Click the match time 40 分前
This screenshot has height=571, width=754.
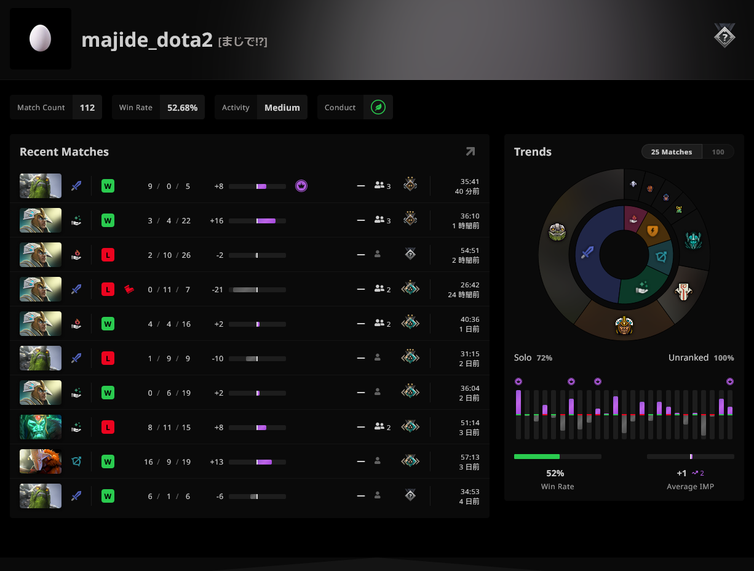[x=467, y=191]
